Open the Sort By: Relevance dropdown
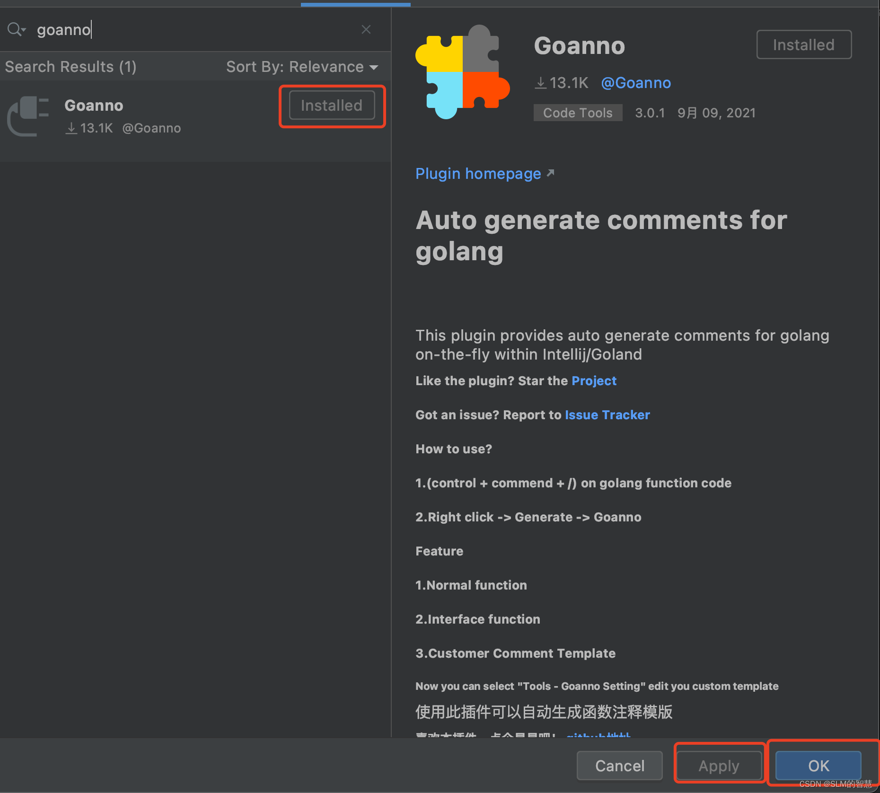 302,67
